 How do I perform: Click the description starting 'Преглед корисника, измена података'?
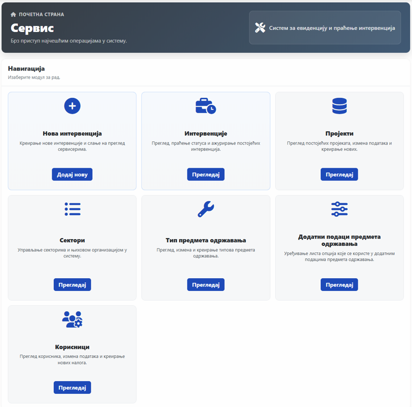(72, 359)
